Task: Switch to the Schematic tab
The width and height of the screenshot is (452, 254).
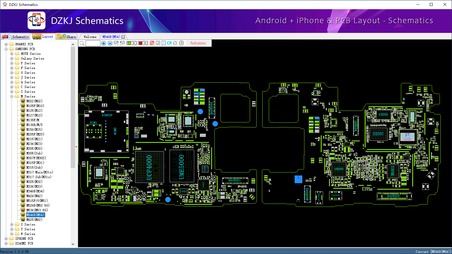Action: click(15, 37)
